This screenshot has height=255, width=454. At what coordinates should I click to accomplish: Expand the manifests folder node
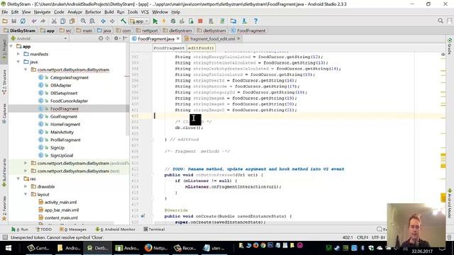point(18,54)
